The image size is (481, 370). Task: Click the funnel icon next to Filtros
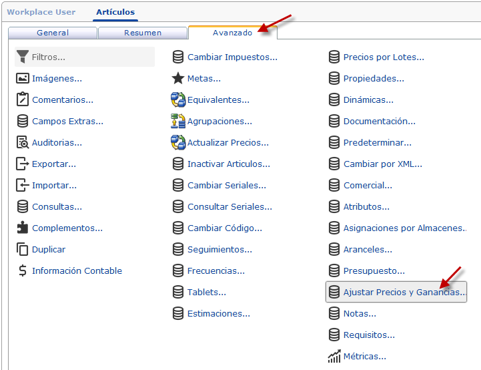23,57
